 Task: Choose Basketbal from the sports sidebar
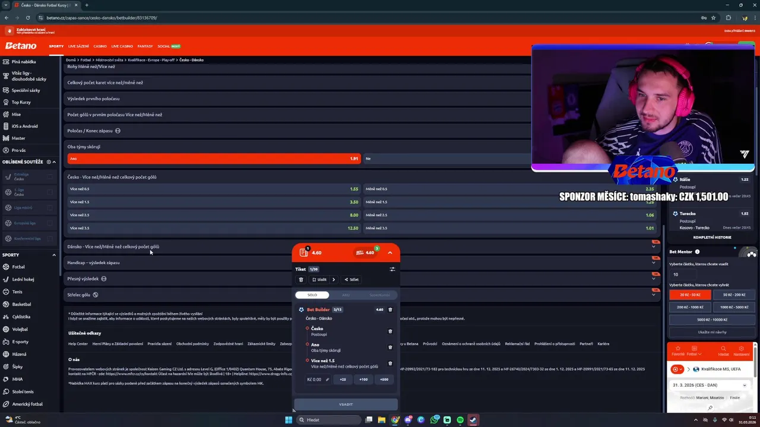pyautogui.click(x=21, y=304)
